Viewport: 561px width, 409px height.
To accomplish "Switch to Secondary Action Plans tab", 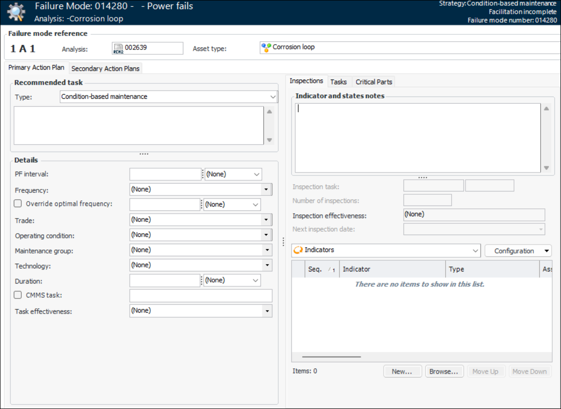I will (x=105, y=68).
